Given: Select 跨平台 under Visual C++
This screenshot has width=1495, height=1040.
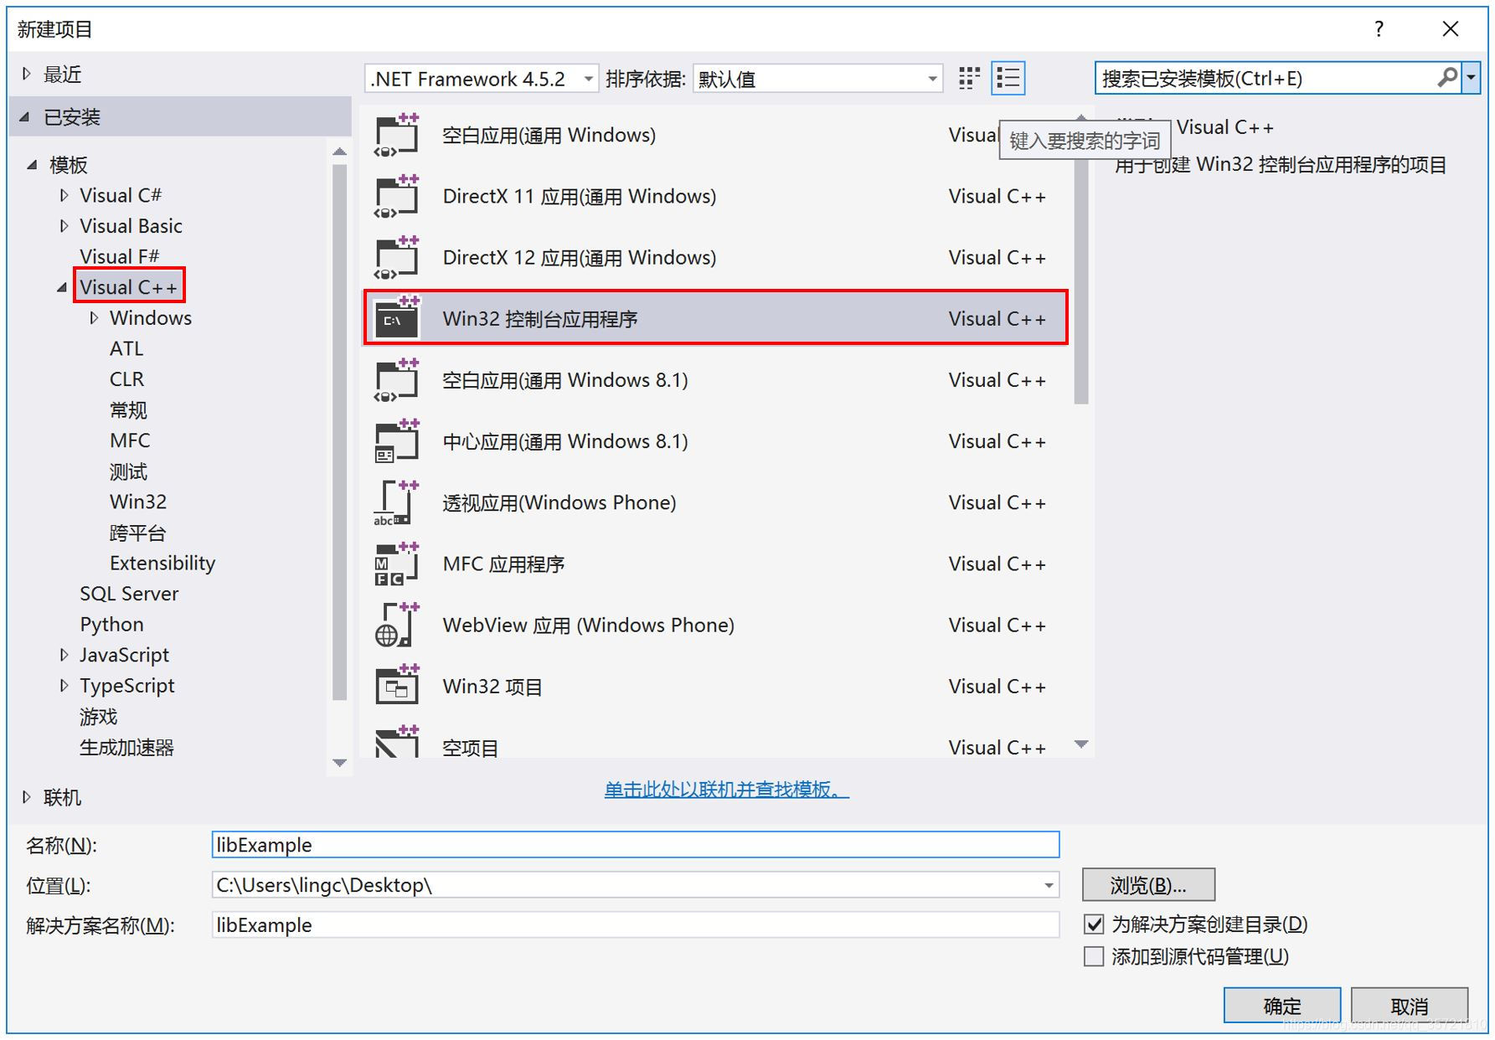Looking at the screenshot, I should [x=137, y=533].
